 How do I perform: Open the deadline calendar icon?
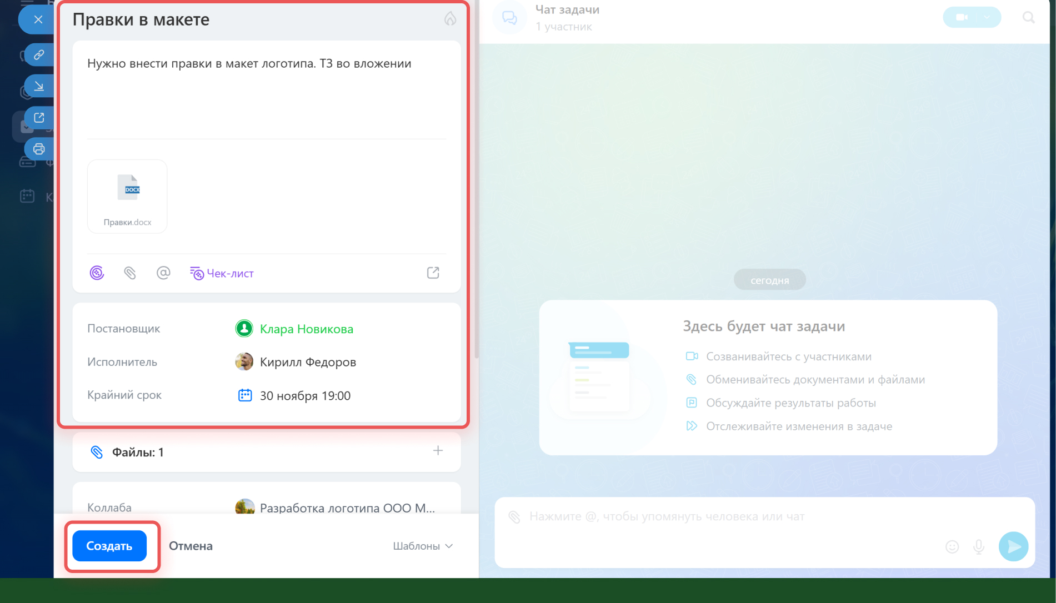(x=245, y=395)
